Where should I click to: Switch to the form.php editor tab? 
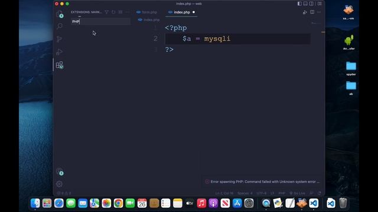click(146, 12)
